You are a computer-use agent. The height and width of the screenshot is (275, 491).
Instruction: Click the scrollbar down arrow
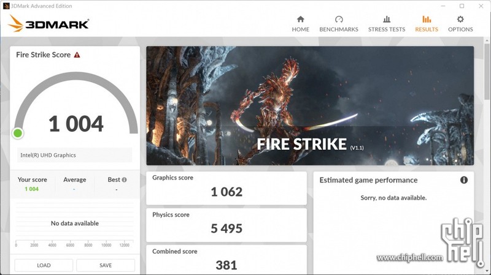pos(487,271)
